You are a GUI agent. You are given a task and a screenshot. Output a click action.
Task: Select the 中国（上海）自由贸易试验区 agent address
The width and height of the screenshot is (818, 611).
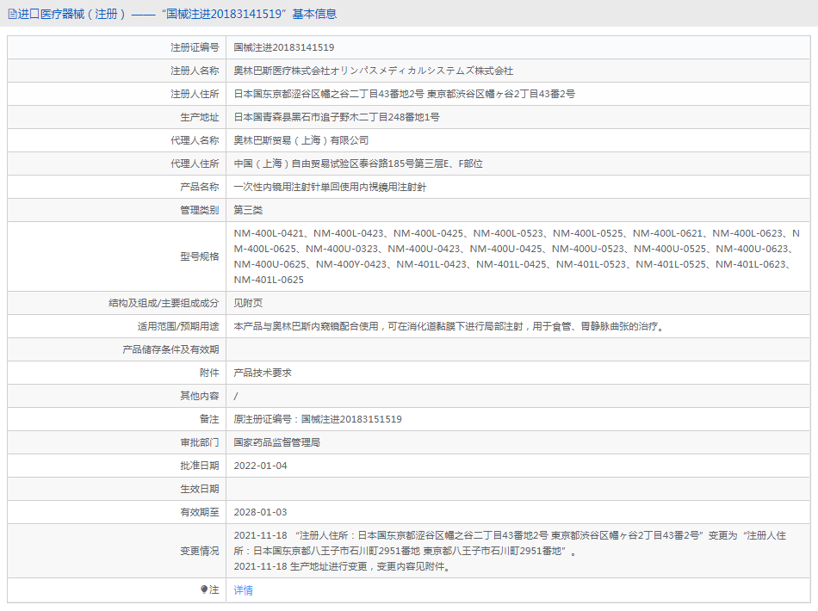[358, 164]
